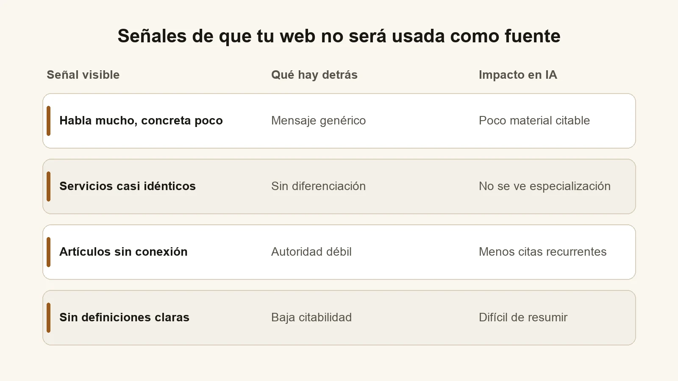Image resolution: width=678 pixels, height=381 pixels.
Task: Click the 'Baja citabilidad' cell
Action: [311, 317]
